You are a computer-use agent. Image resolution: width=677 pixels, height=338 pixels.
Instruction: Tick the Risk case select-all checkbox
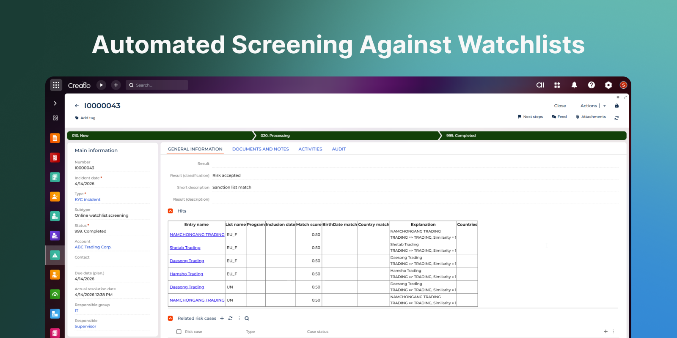pyautogui.click(x=179, y=332)
